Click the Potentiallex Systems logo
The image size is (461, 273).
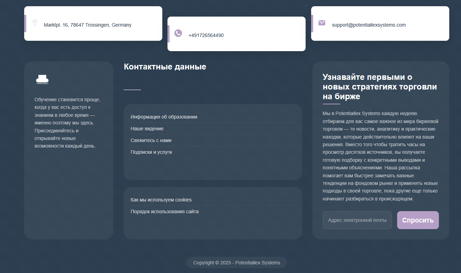(42, 79)
